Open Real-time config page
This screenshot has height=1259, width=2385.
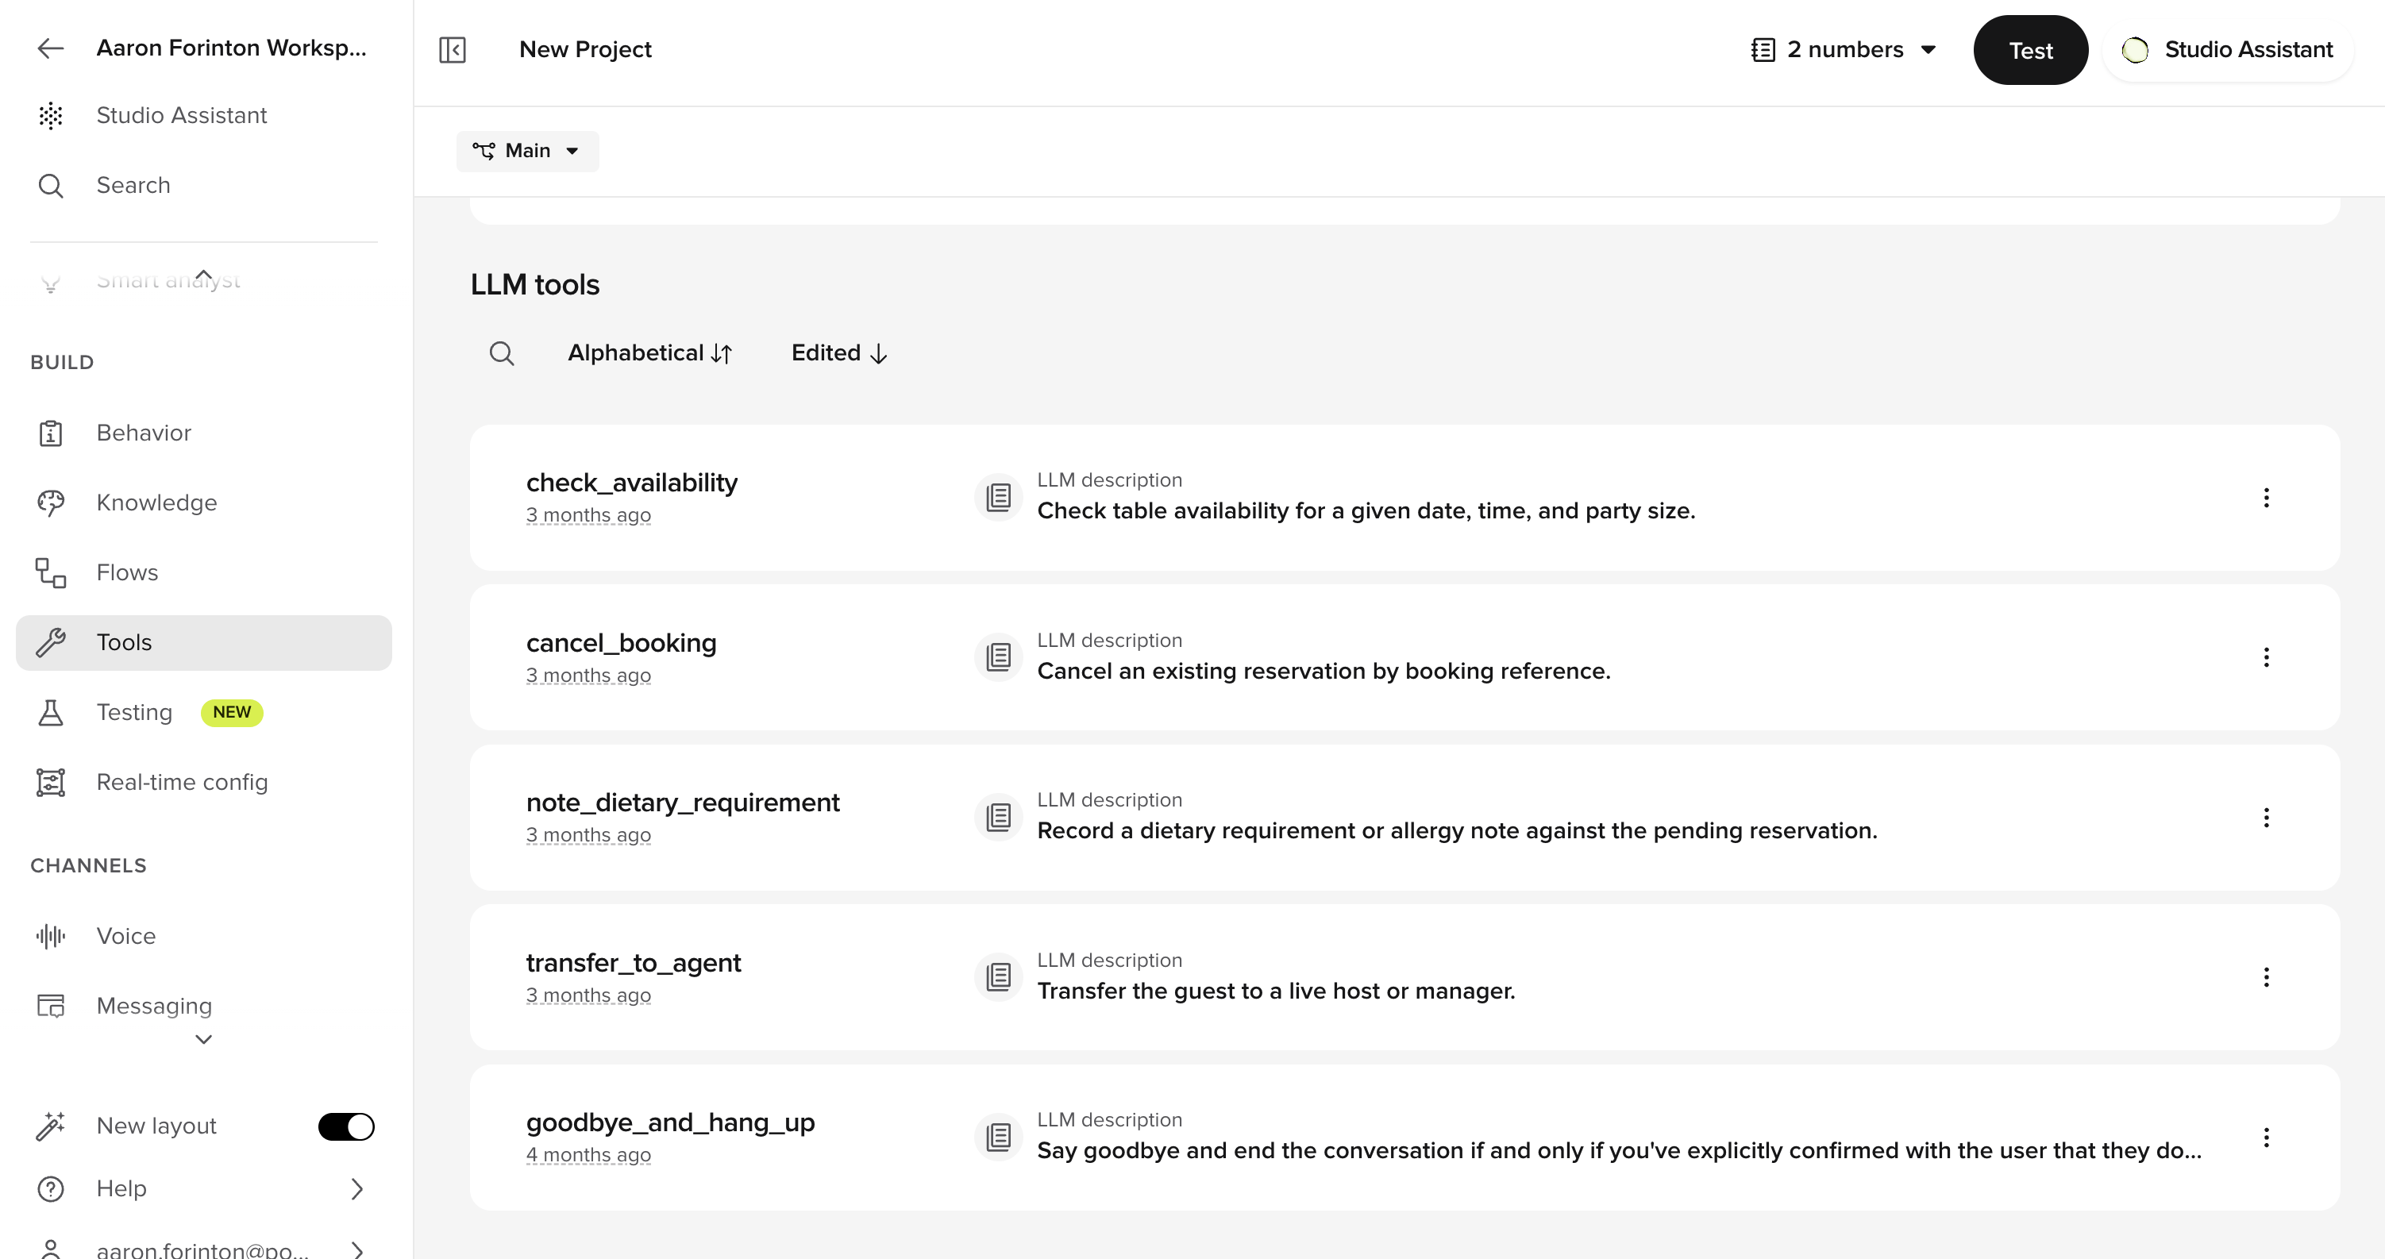(x=204, y=782)
